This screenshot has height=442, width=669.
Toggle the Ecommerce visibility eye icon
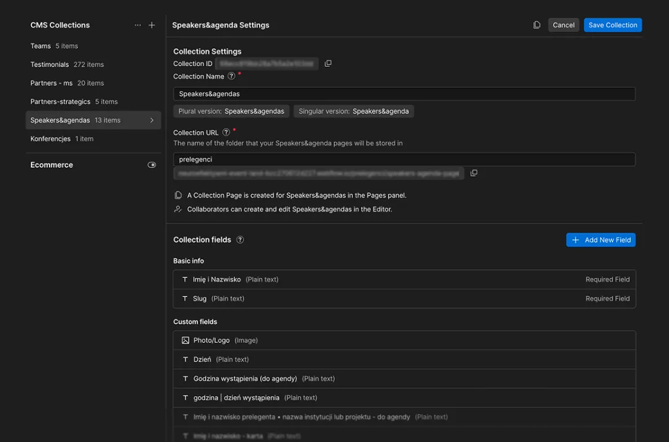(x=152, y=165)
